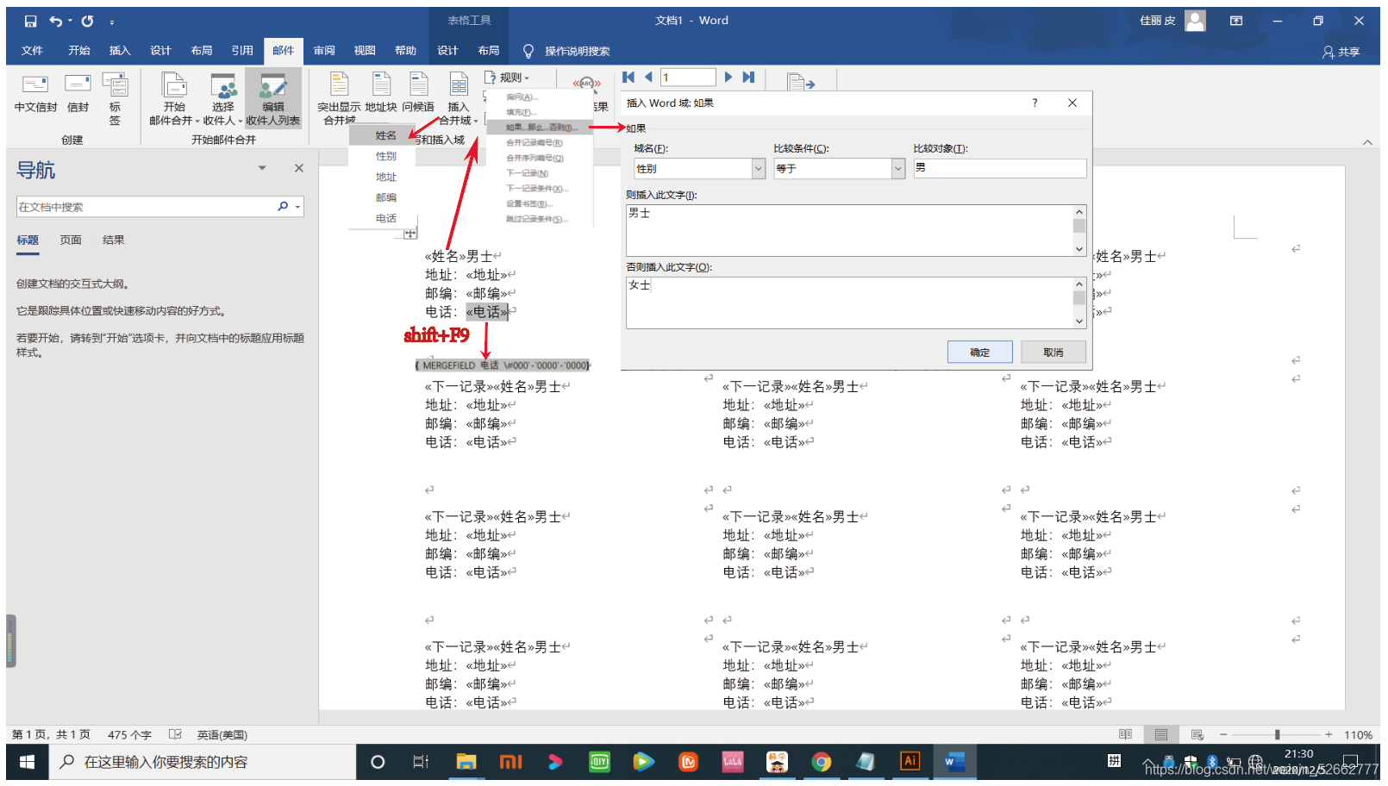The width and height of the screenshot is (1388, 786).
Task: Click the Preview Results ABC icon
Action: (x=586, y=84)
